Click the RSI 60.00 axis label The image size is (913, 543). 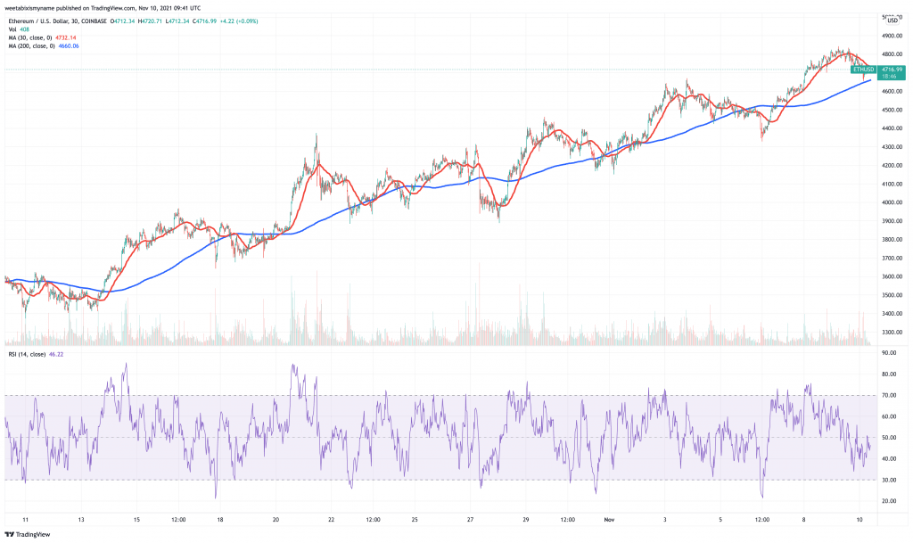click(x=889, y=416)
